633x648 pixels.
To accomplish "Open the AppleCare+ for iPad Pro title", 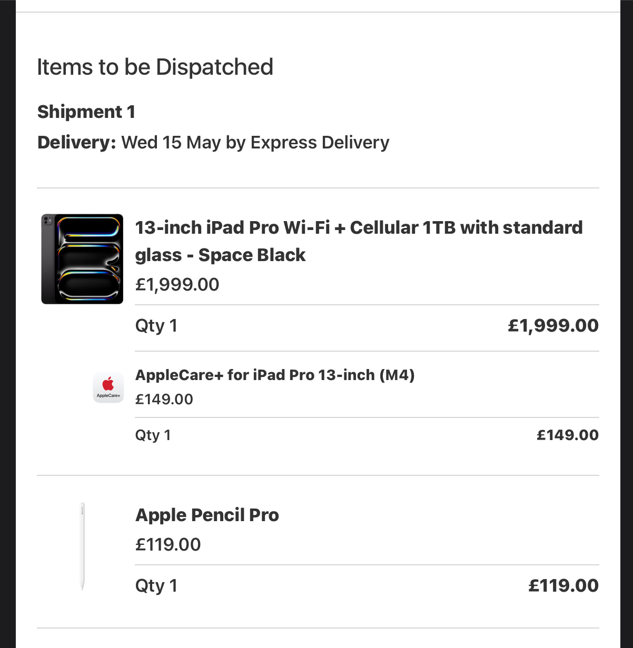I will click(275, 375).
